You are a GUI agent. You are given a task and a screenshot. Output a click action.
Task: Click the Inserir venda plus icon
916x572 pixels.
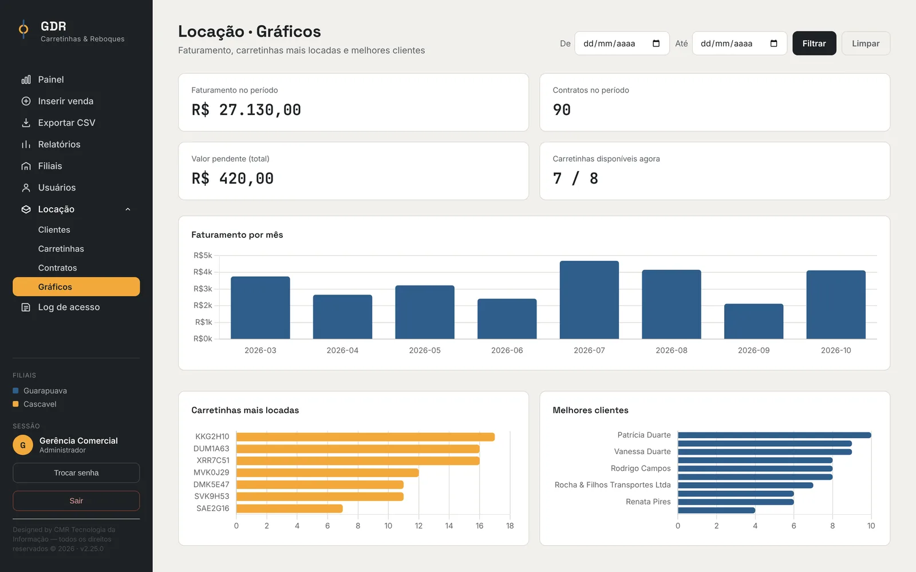(26, 101)
